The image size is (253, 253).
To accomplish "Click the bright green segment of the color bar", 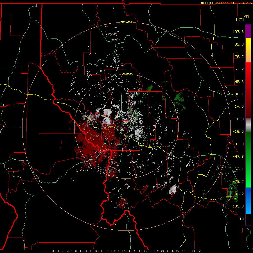I will point(248,160).
